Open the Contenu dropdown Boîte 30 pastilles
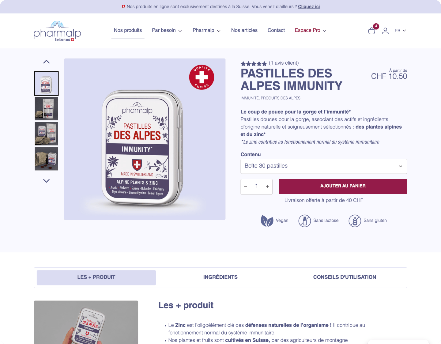 pyautogui.click(x=324, y=166)
